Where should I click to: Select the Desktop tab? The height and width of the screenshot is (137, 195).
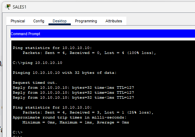click(x=59, y=21)
